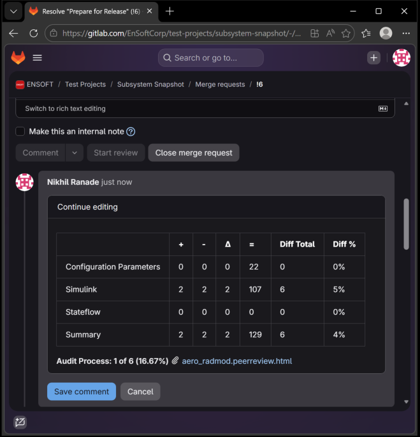This screenshot has height=437, width=420.
Task: Enable Make this an internal note checkbox
Action: (20, 131)
